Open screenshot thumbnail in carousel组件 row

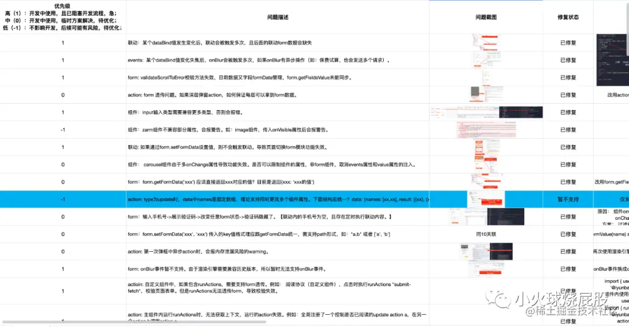pyautogui.click(x=486, y=164)
